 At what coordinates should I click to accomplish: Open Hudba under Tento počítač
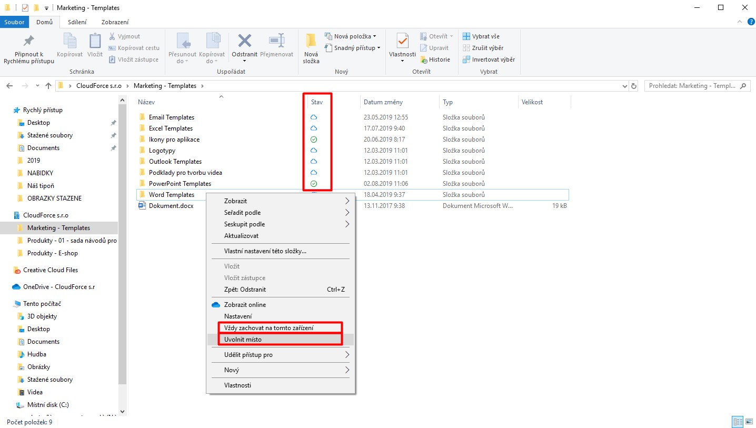coord(37,354)
